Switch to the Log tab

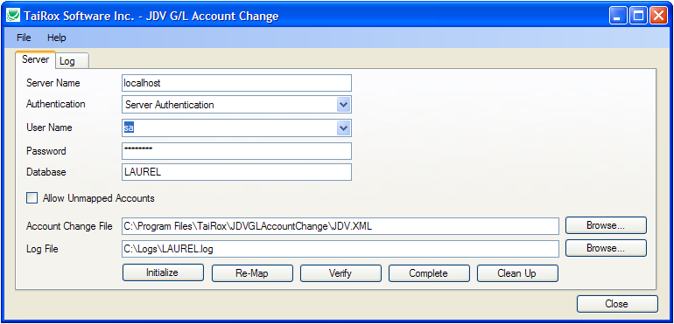click(x=72, y=61)
